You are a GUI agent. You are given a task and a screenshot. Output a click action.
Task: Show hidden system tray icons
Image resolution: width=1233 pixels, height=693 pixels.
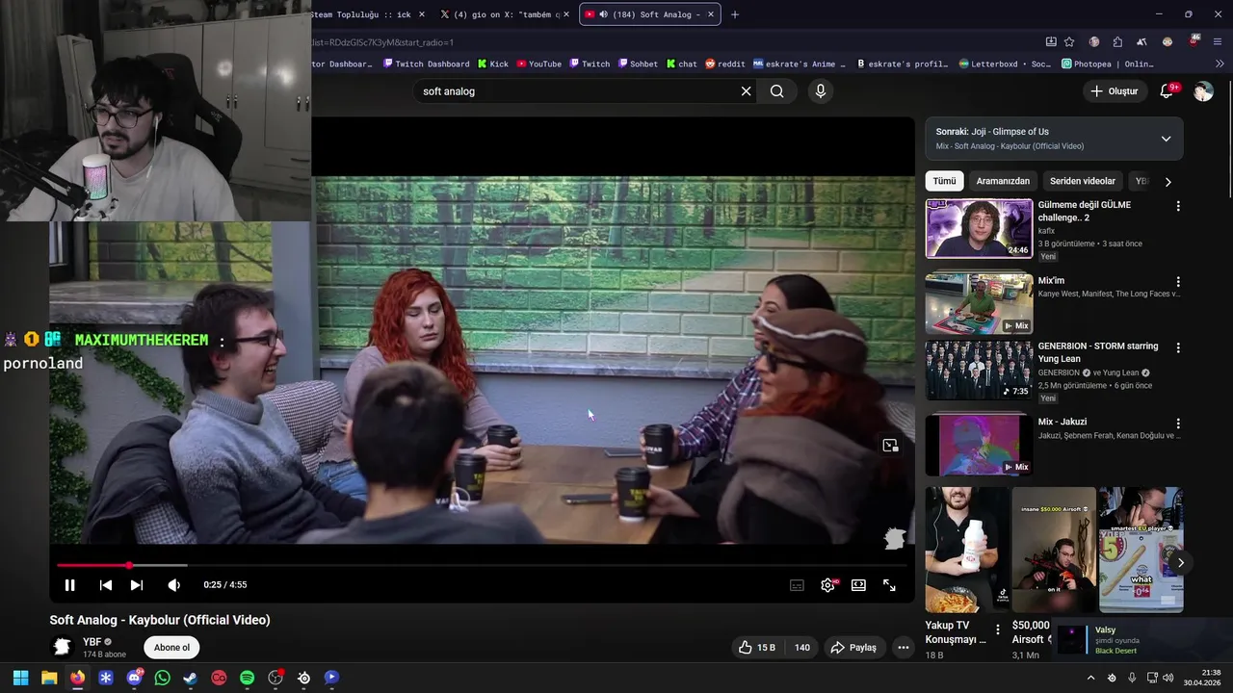point(1090,678)
